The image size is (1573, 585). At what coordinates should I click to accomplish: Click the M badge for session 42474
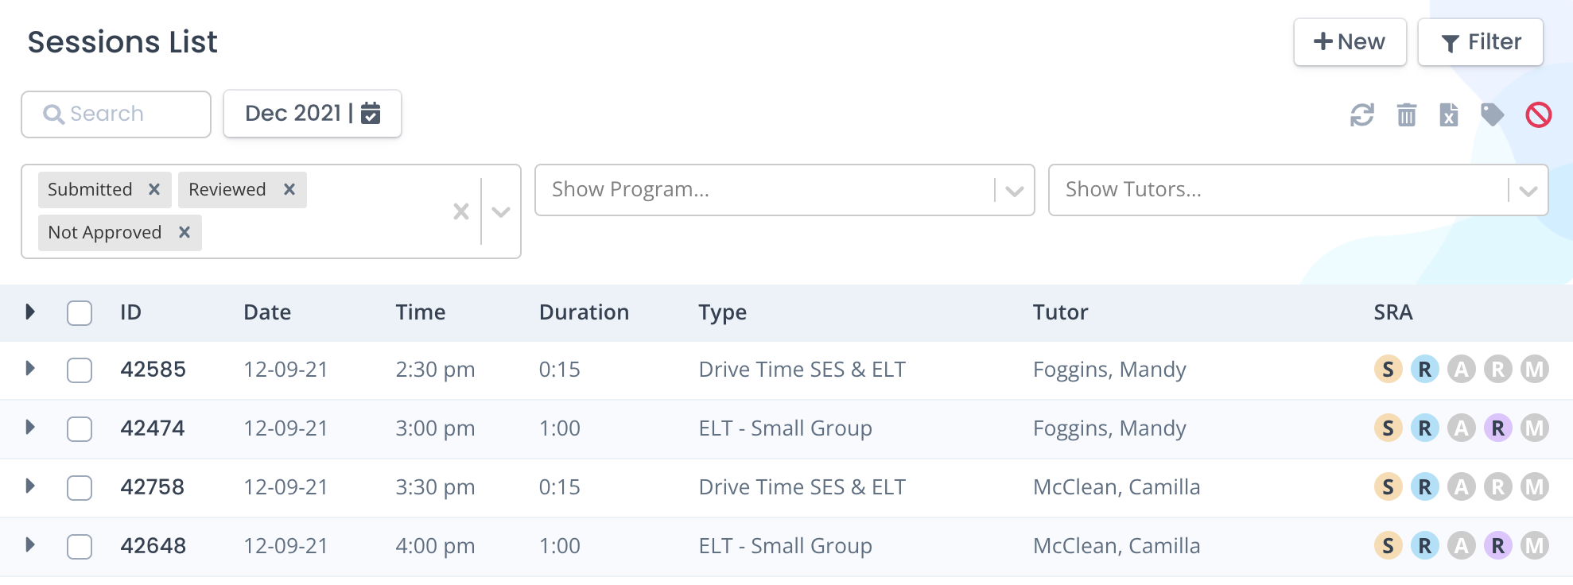(1535, 428)
